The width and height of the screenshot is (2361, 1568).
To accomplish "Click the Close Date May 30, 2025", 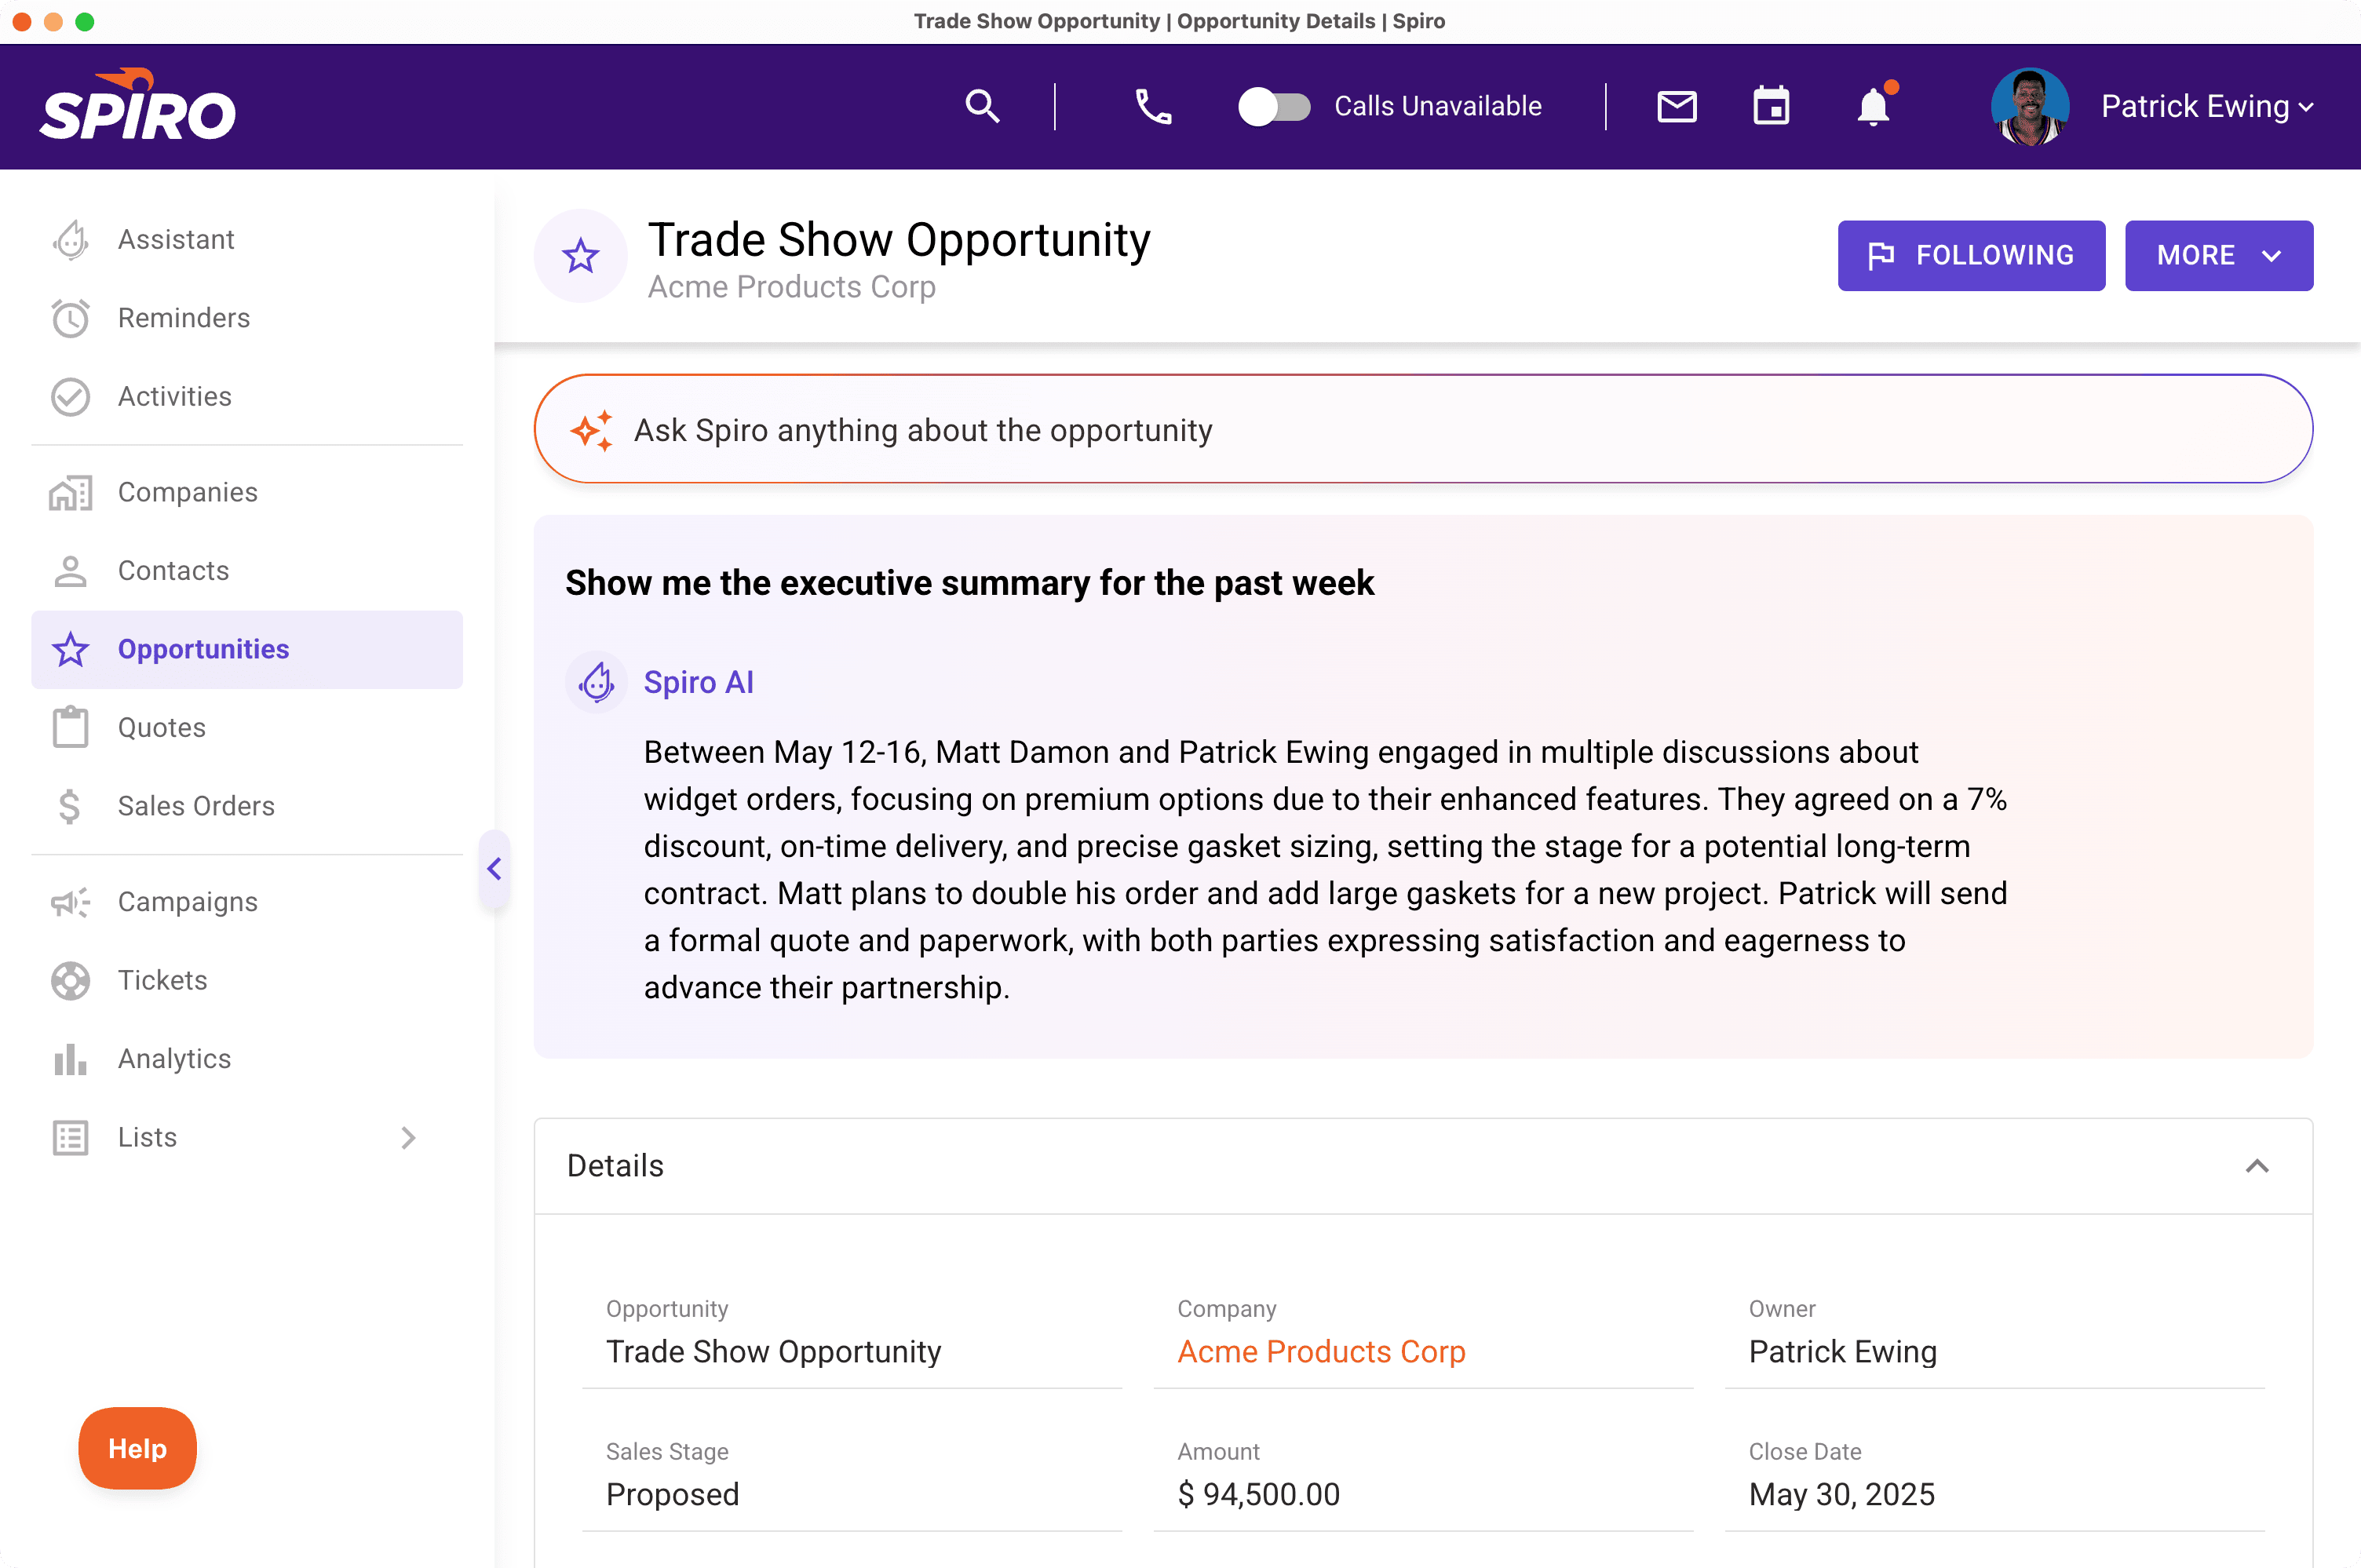I will [1841, 1495].
